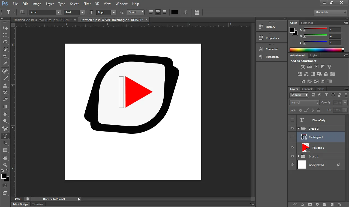Screen dimensions: 349x207
Task: Select the Crop tool
Action: pos(5,56)
